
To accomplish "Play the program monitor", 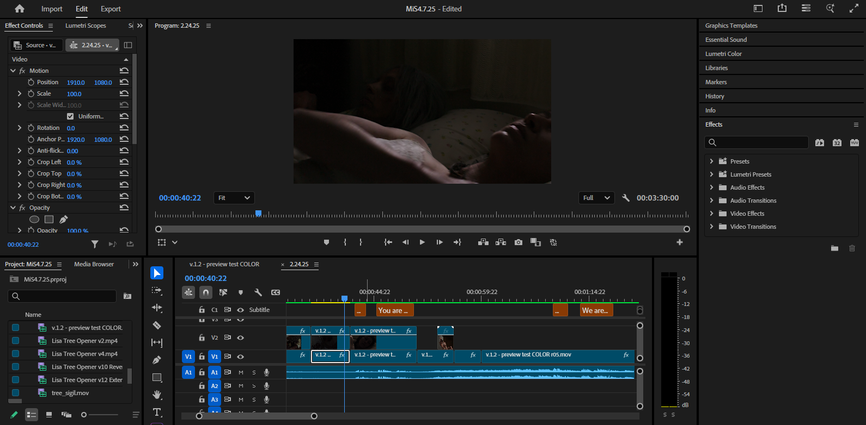I will tap(422, 242).
